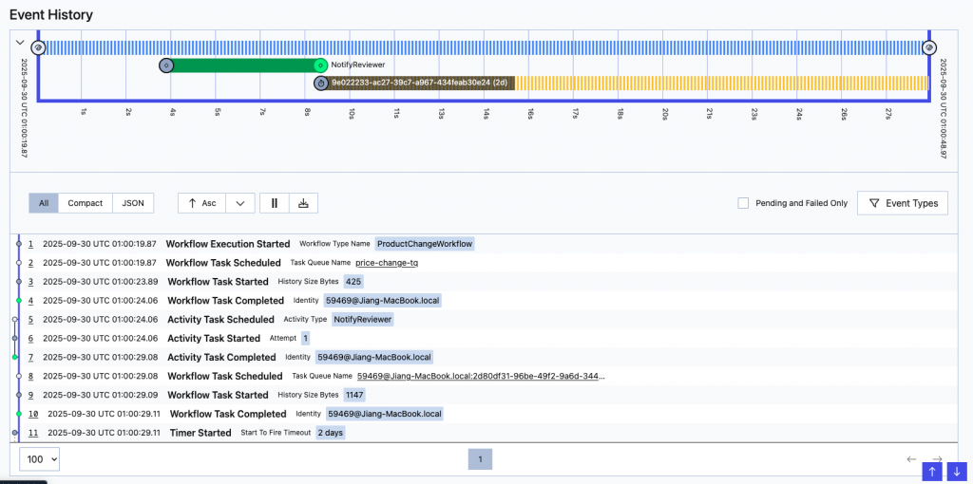
Task: Pause live event updates
Action: pos(275,203)
